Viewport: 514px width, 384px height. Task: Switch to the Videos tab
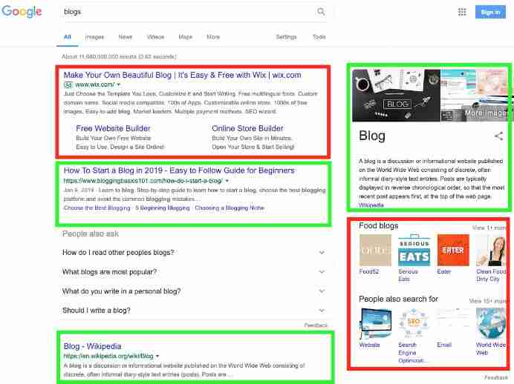[x=155, y=37]
